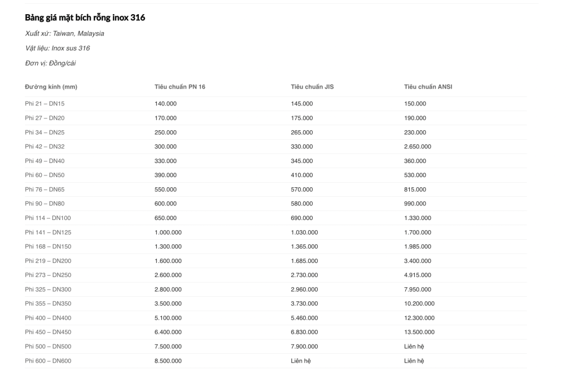Select the "Phi 114 – DN100" row label
The width and height of the screenshot is (578, 374).
click(x=47, y=218)
